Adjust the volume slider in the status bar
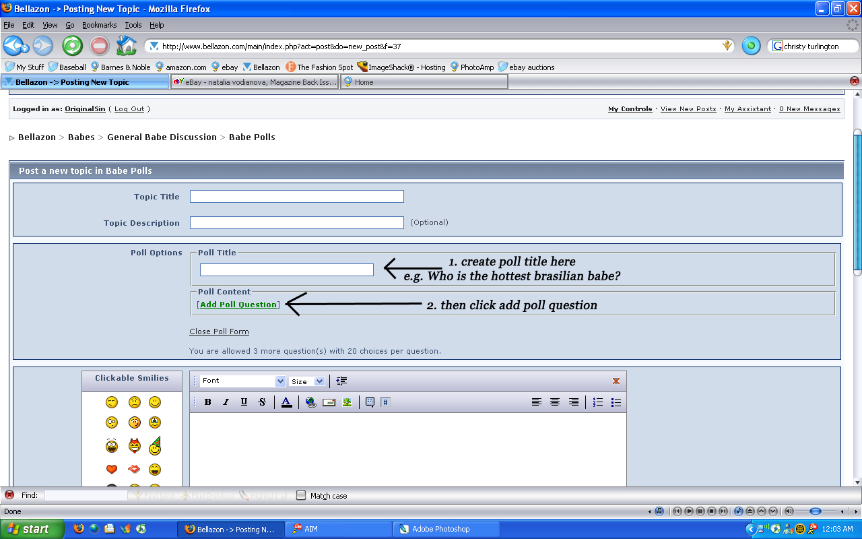The image size is (862, 539). [815, 511]
